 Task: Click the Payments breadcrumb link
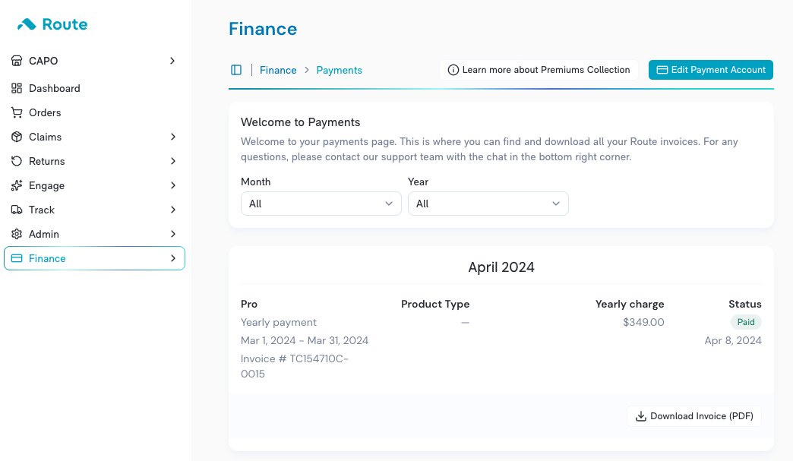(x=340, y=71)
